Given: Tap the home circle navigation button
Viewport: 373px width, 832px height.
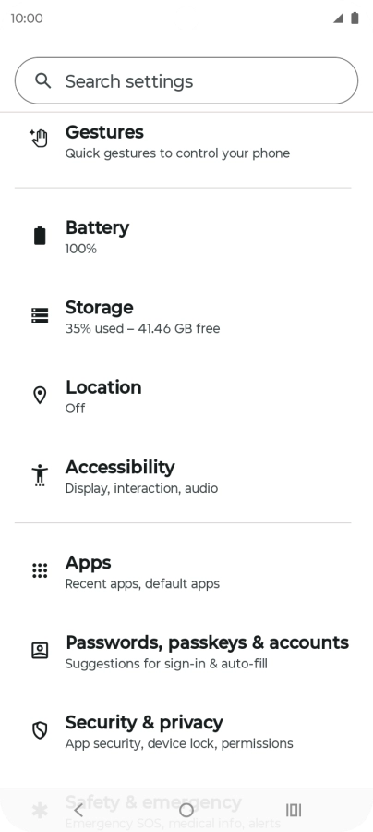Looking at the screenshot, I should point(186,810).
